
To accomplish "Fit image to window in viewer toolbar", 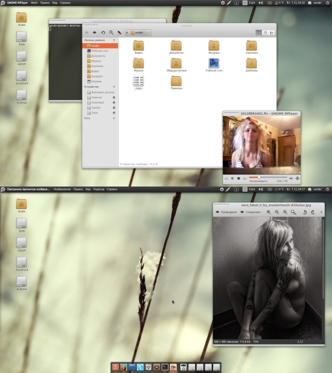I will pos(293,212).
